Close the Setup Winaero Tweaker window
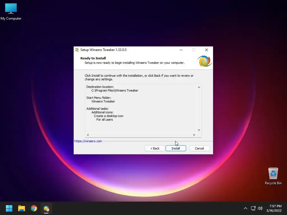The width and height of the screenshot is (287, 215). click(x=207, y=50)
